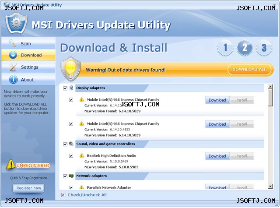Screen dimensions: 280x208
Task: Click the Display adapters category icon
Action: click(71, 88)
